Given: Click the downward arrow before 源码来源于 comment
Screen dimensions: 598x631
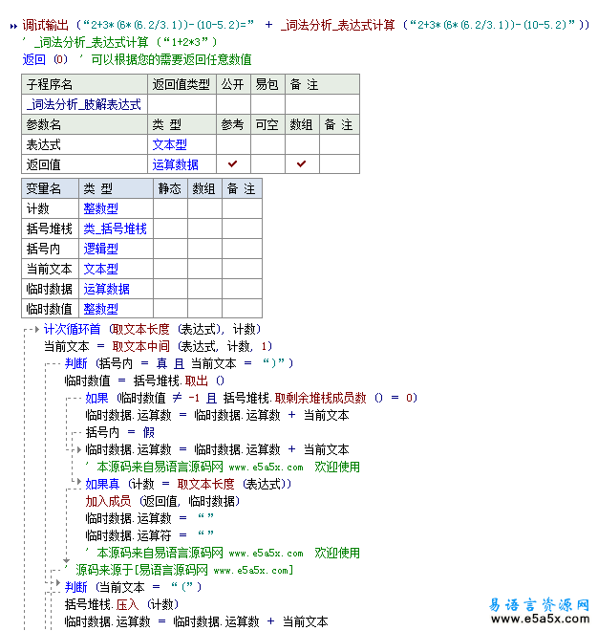Looking at the screenshot, I should pos(65,562).
